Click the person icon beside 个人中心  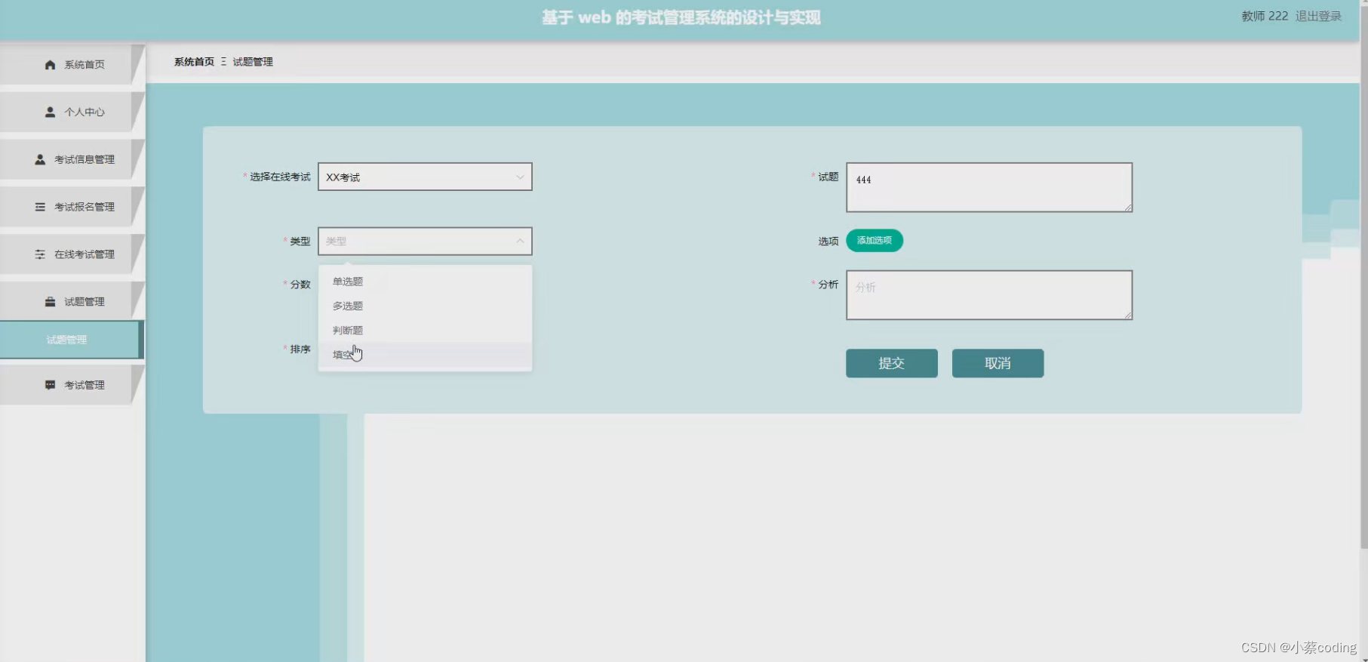coord(50,112)
